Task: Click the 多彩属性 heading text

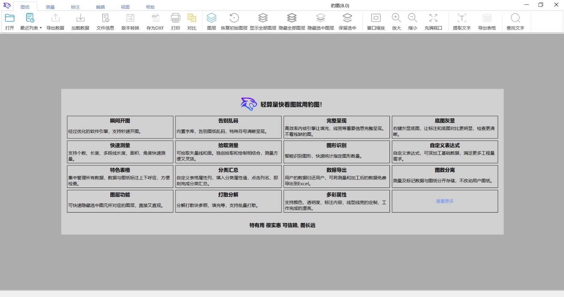Action: tap(337, 195)
